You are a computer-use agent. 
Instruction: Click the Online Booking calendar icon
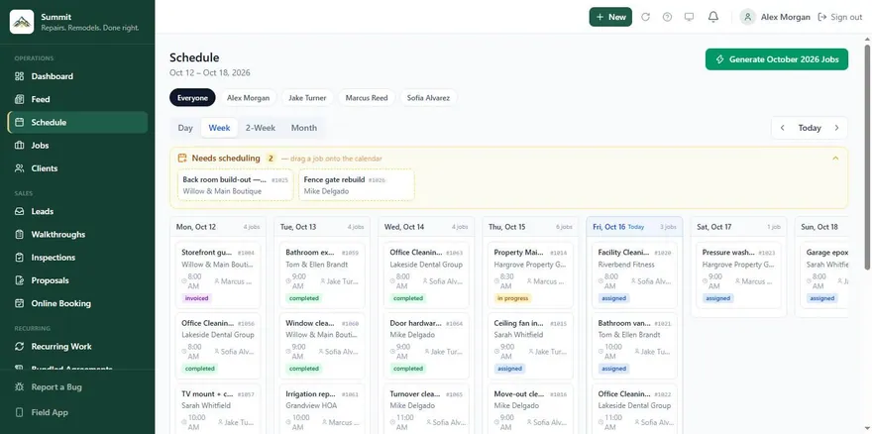tap(20, 303)
